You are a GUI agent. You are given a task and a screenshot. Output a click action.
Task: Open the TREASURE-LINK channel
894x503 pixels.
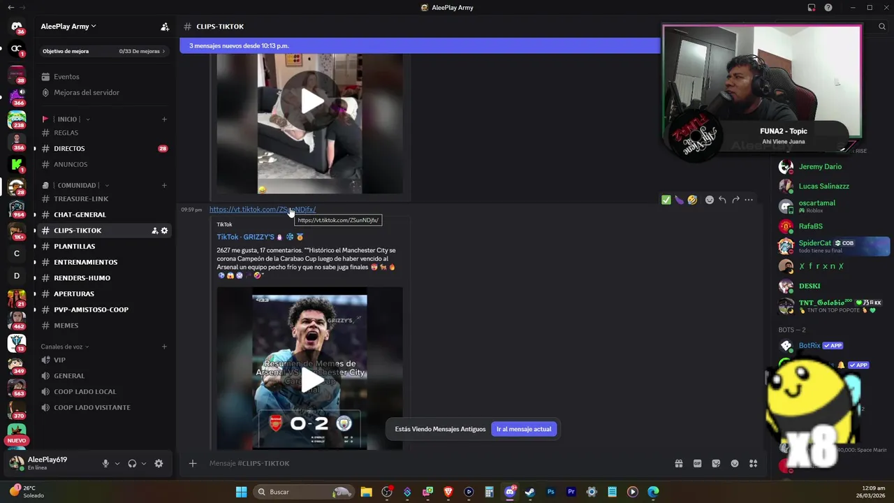105,199
